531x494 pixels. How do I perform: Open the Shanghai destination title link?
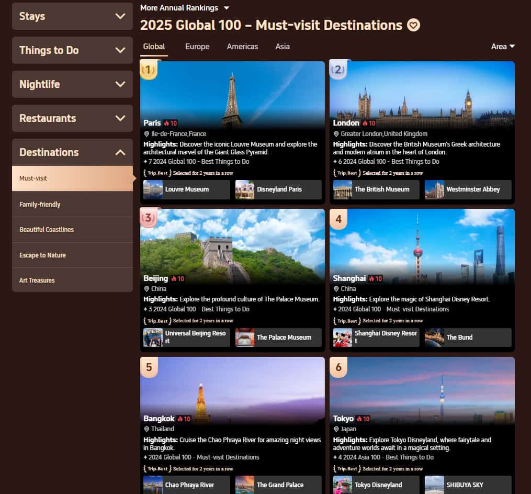[x=349, y=278]
